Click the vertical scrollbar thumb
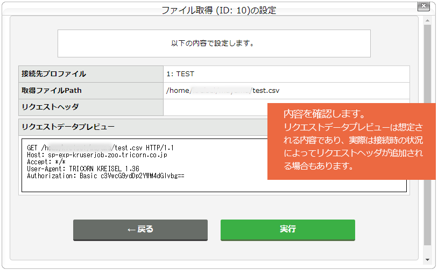The height and width of the screenshot is (270, 438). point(427,135)
